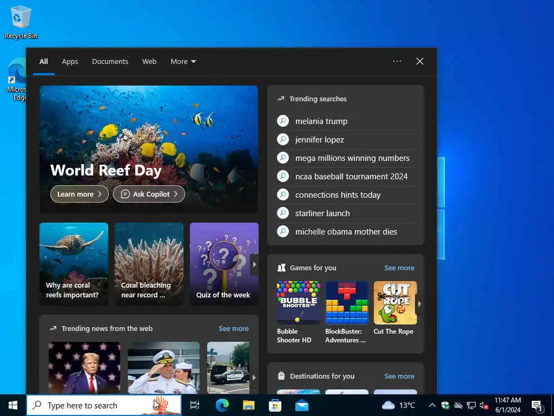Click the Trending searches heading
554x416 pixels.
point(318,99)
